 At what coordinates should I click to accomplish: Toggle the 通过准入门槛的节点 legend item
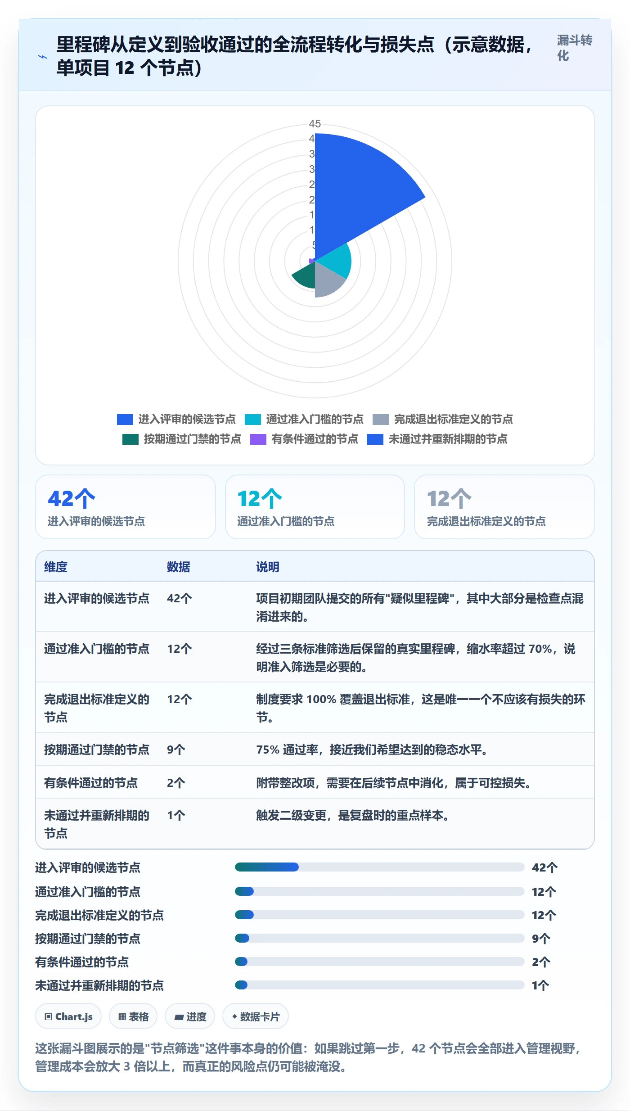304,419
